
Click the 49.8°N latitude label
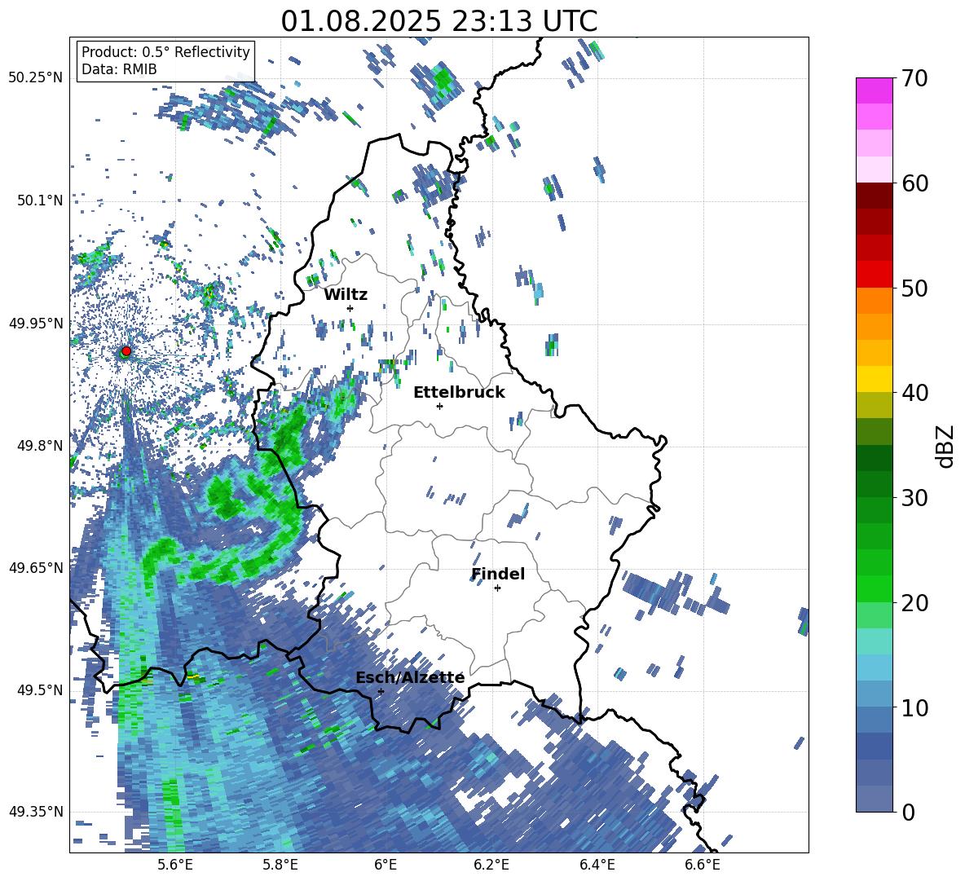40,446
